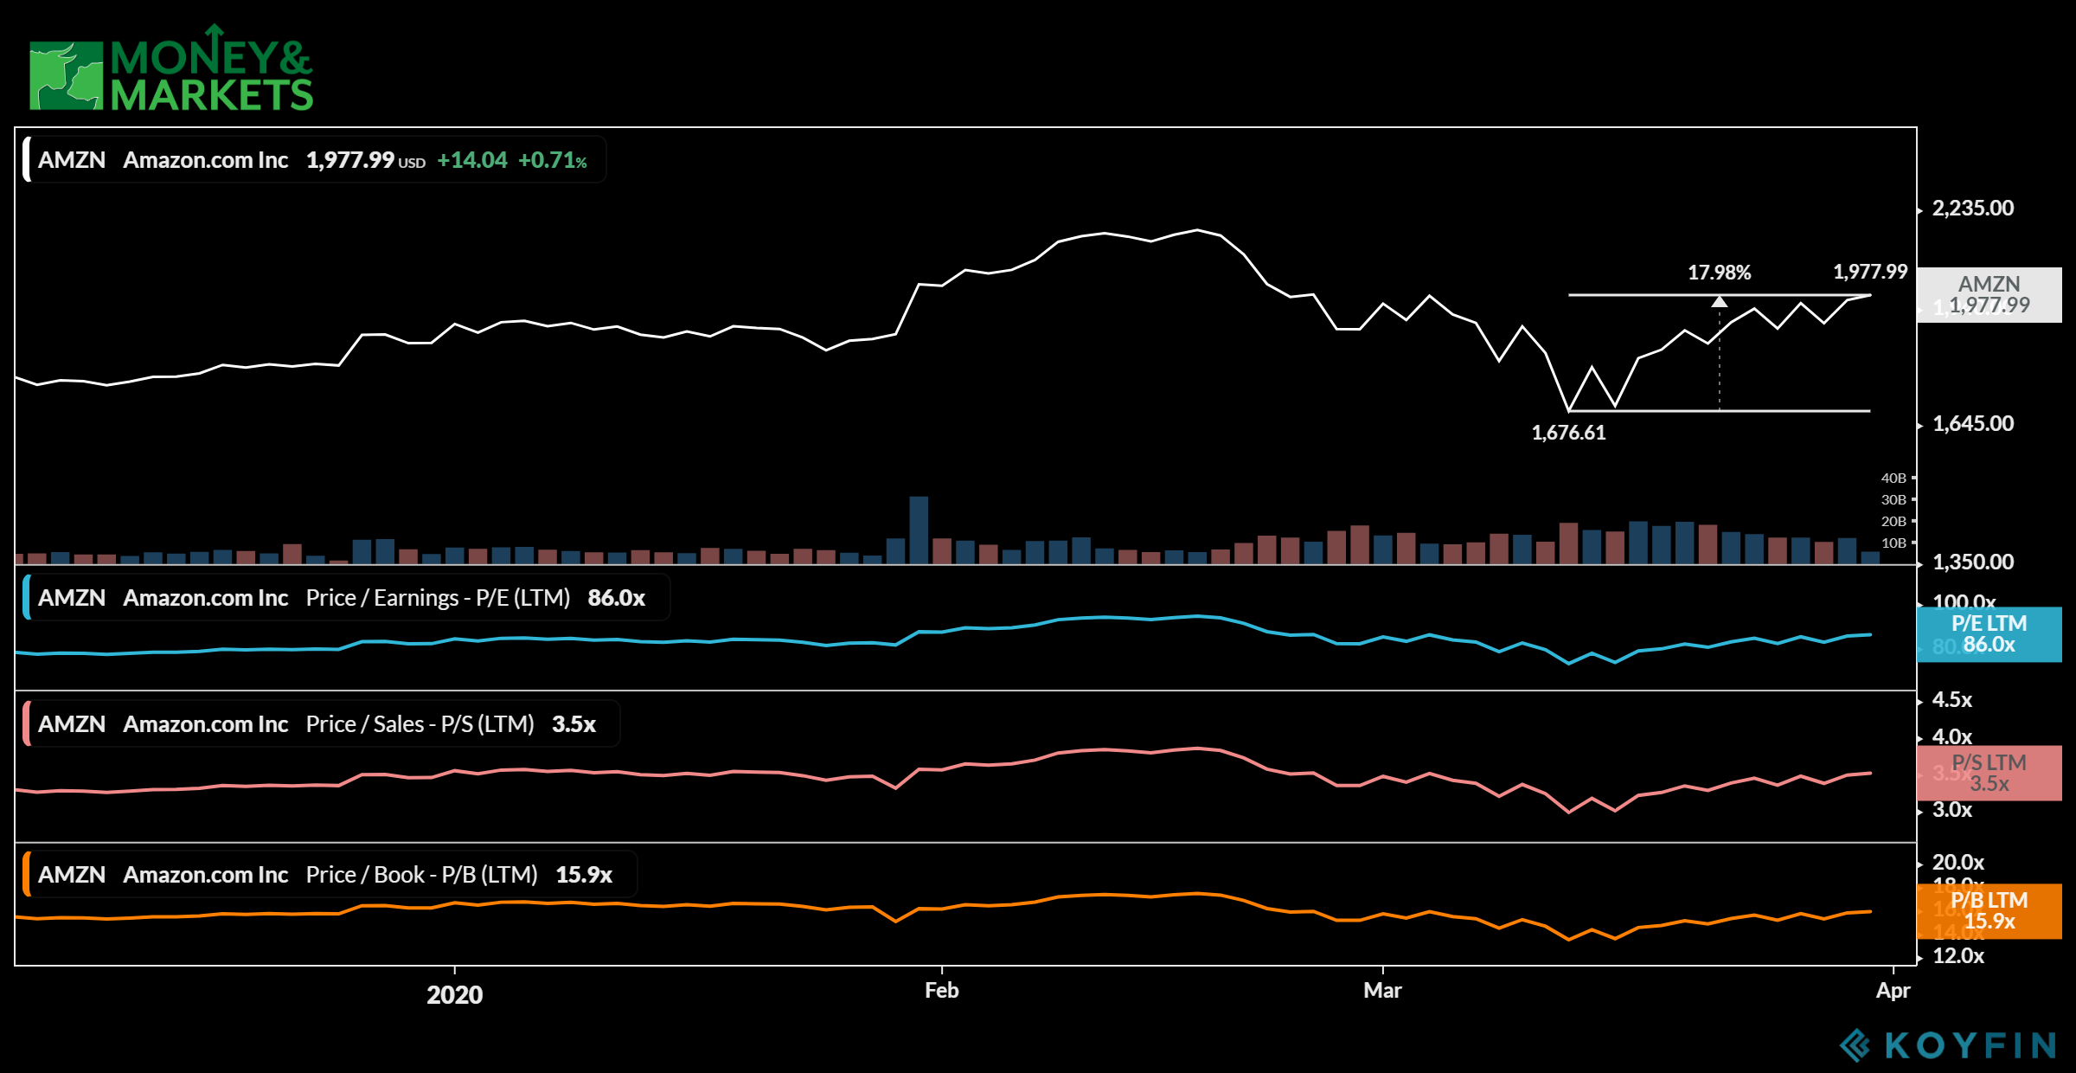Click the 40B volume axis label

coord(1893,479)
